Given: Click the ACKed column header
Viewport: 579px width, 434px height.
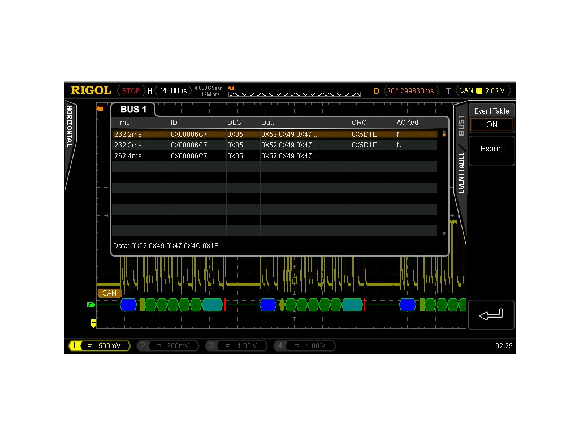Looking at the screenshot, I should point(407,123).
